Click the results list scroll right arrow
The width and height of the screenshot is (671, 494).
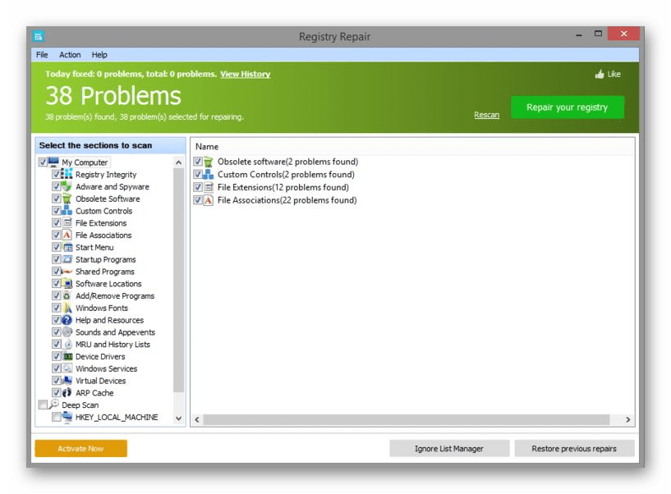click(x=627, y=420)
